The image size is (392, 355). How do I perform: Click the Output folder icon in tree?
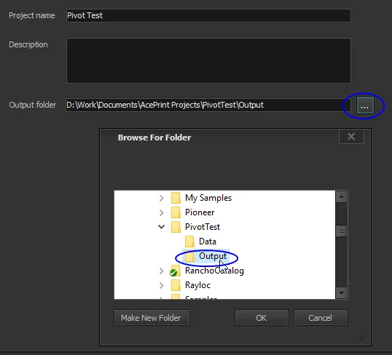[189, 256]
